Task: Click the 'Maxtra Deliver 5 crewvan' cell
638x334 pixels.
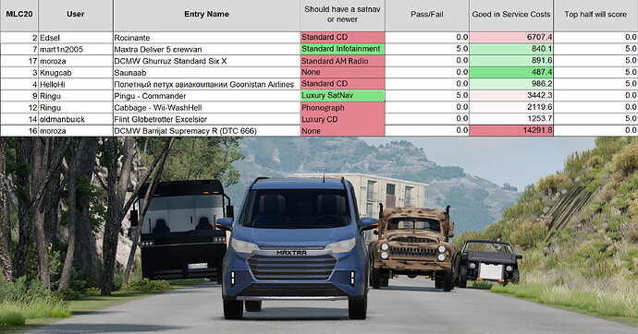Action: click(206, 49)
